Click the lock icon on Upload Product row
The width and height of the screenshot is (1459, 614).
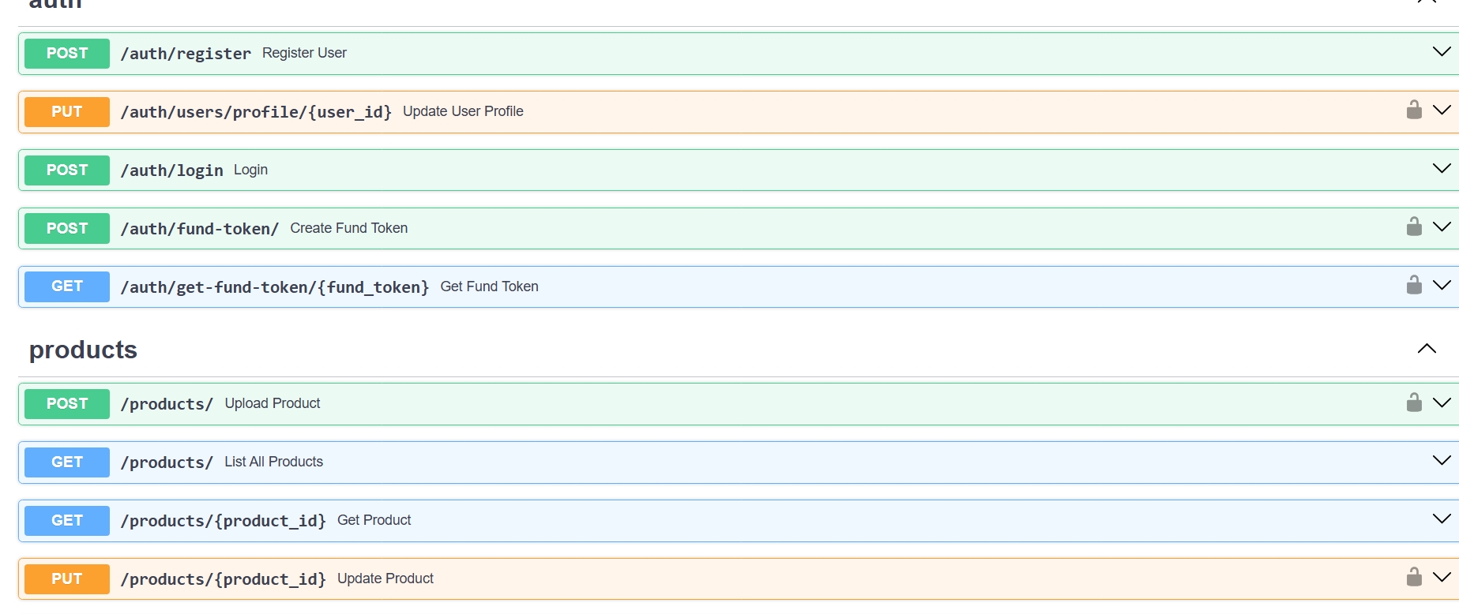click(x=1414, y=402)
